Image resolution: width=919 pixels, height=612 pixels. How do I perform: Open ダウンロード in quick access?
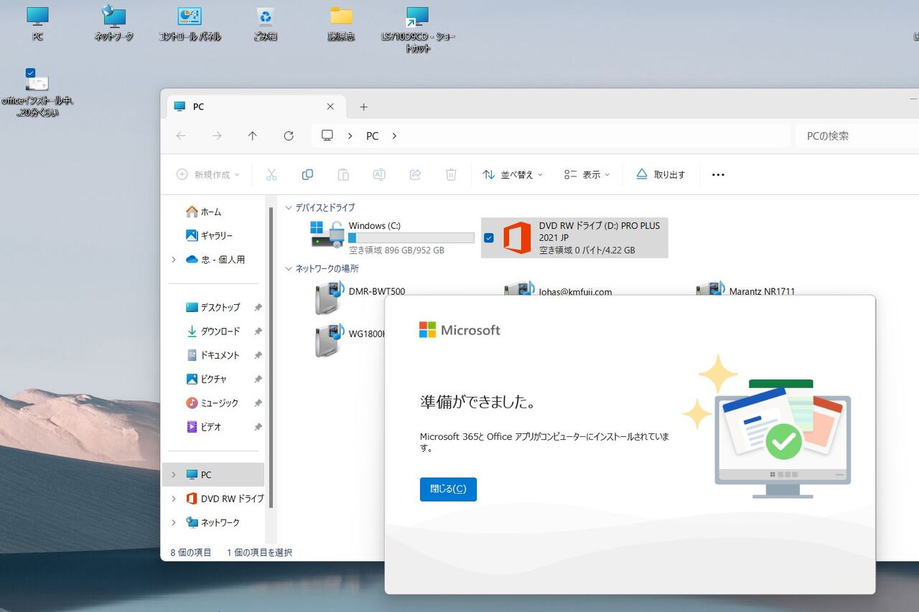pos(214,331)
